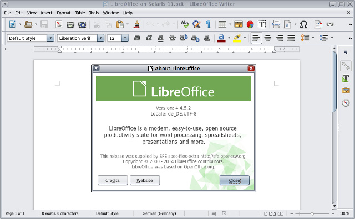The image size is (355, 219).
Task: Click the Export as PDF icon
Action: tap(59, 24)
